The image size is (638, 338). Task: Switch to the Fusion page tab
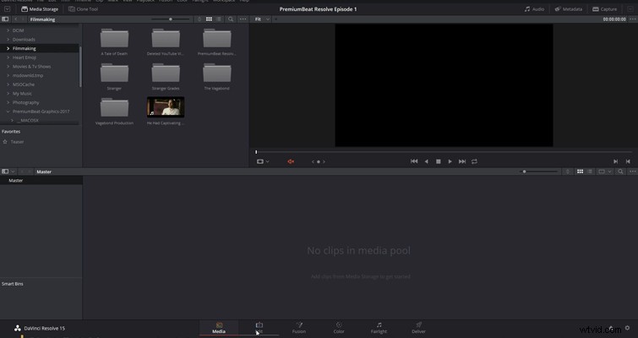point(299,328)
